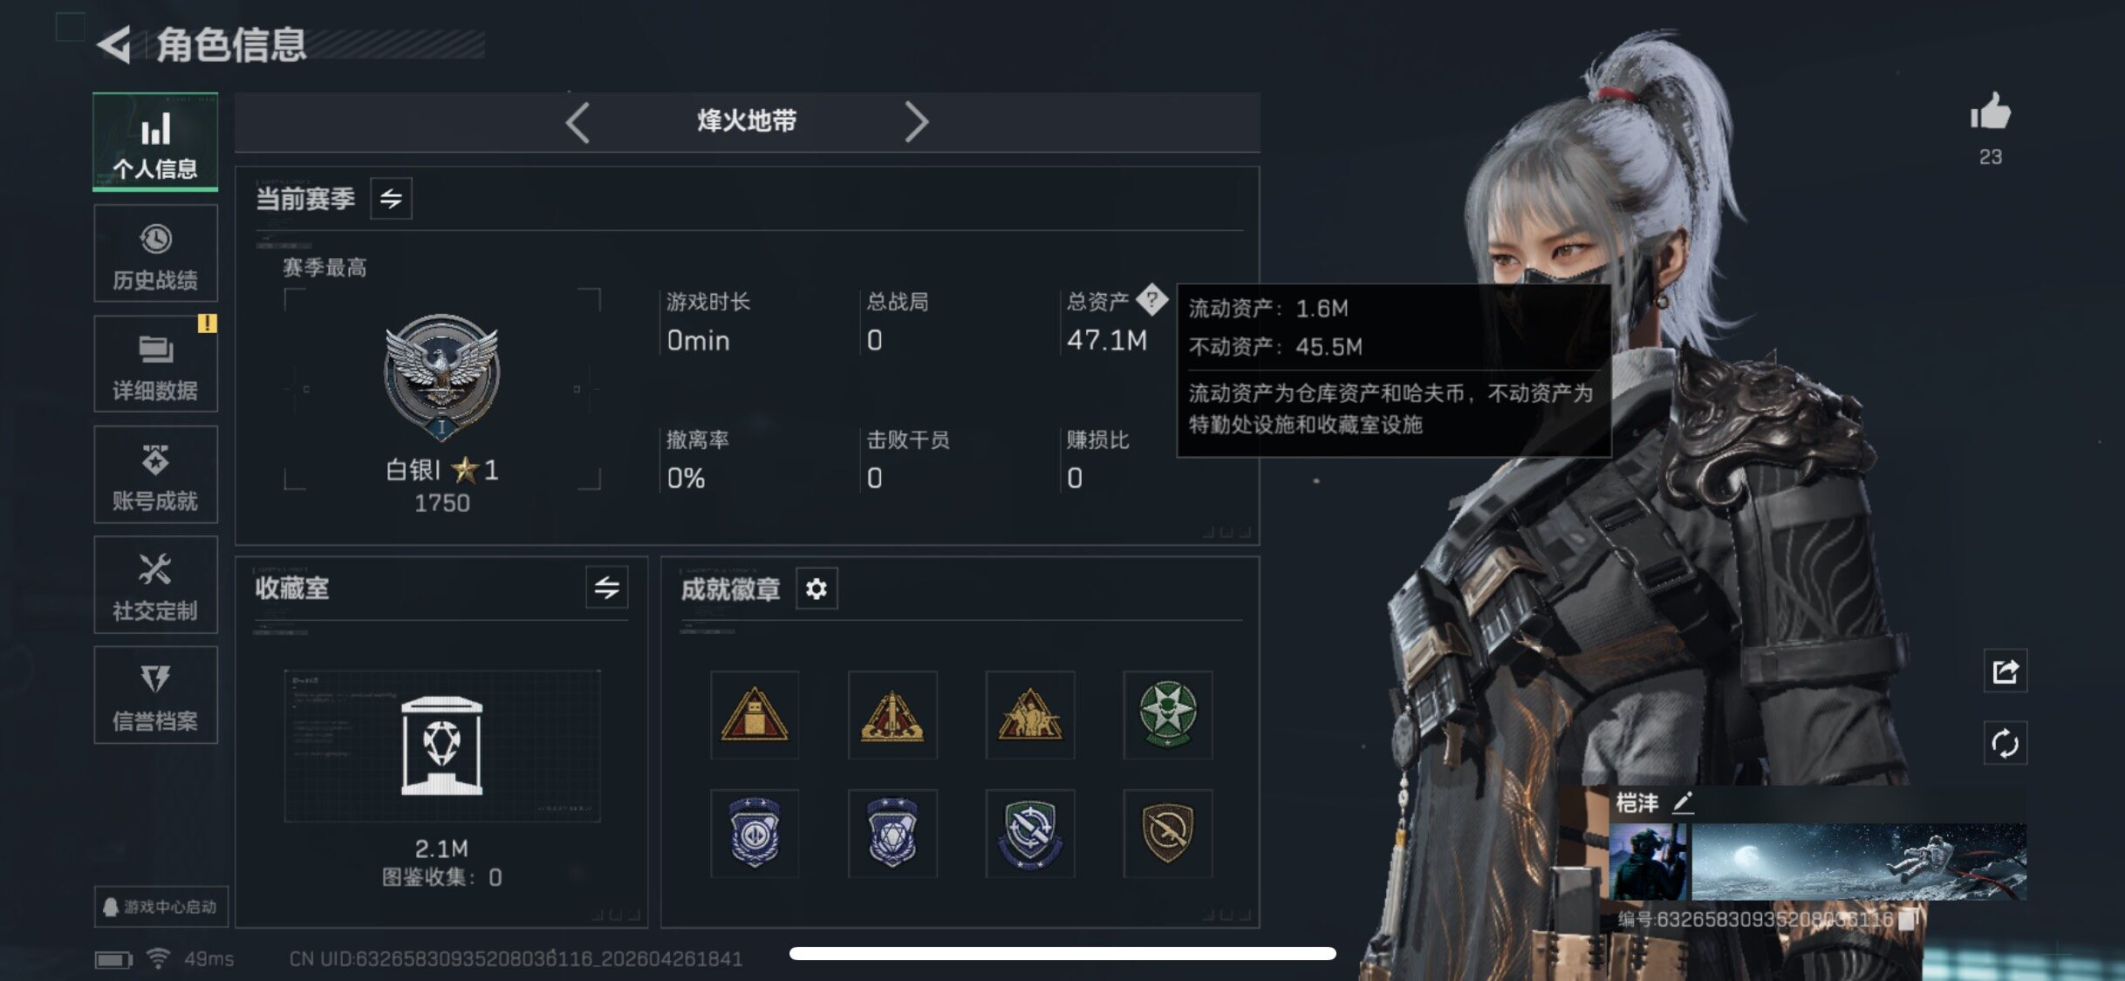This screenshot has width=2125, height=981.
Task: Open achievement badge settings gear
Action: 817,589
